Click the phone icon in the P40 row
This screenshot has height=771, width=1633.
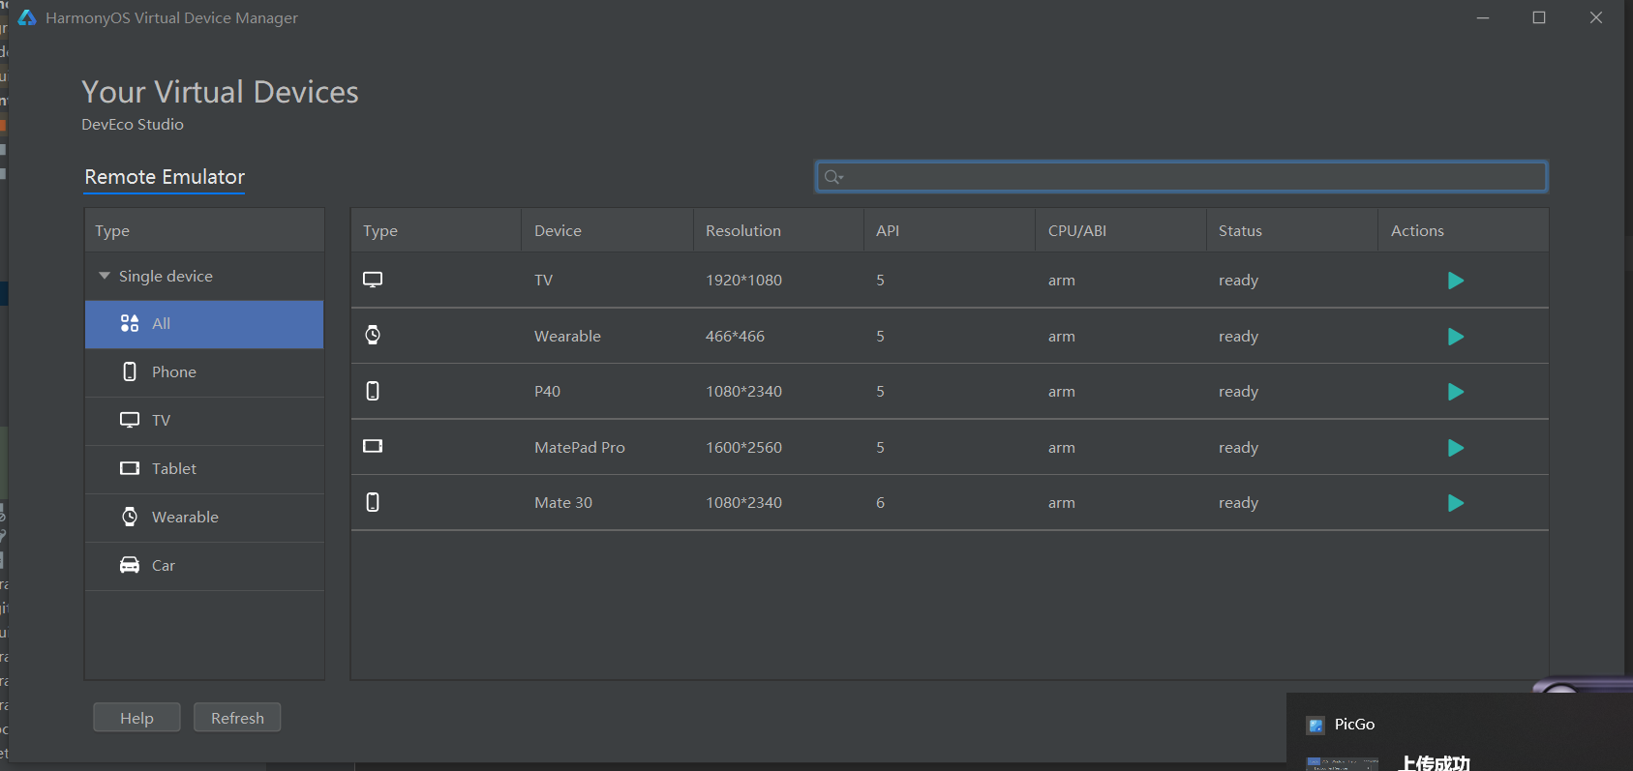(373, 391)
